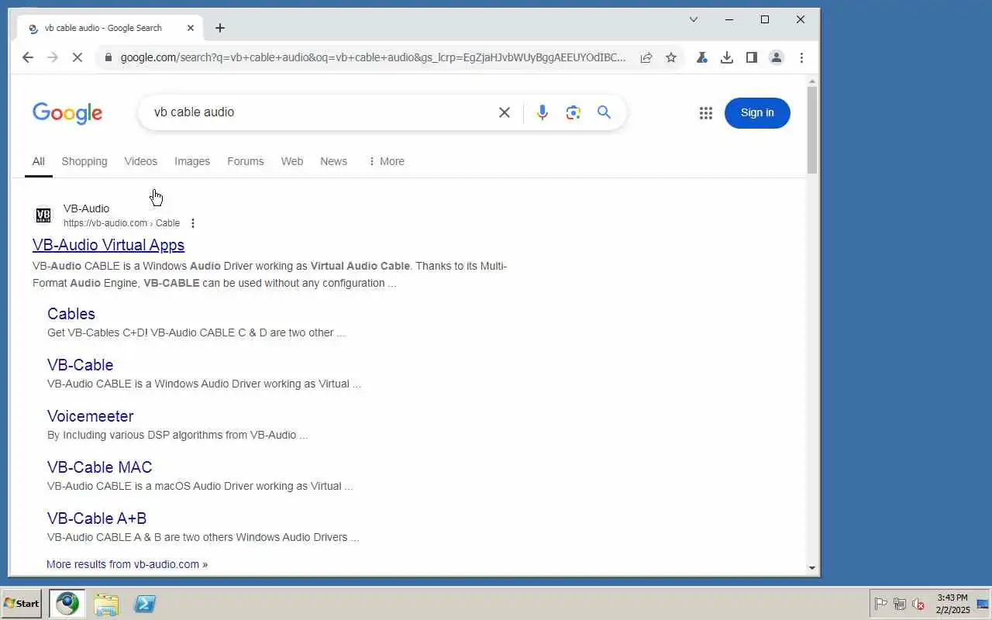The image size is (992, 620).
Task: Switch to the News tab
Action: click(x=334, y=161)
